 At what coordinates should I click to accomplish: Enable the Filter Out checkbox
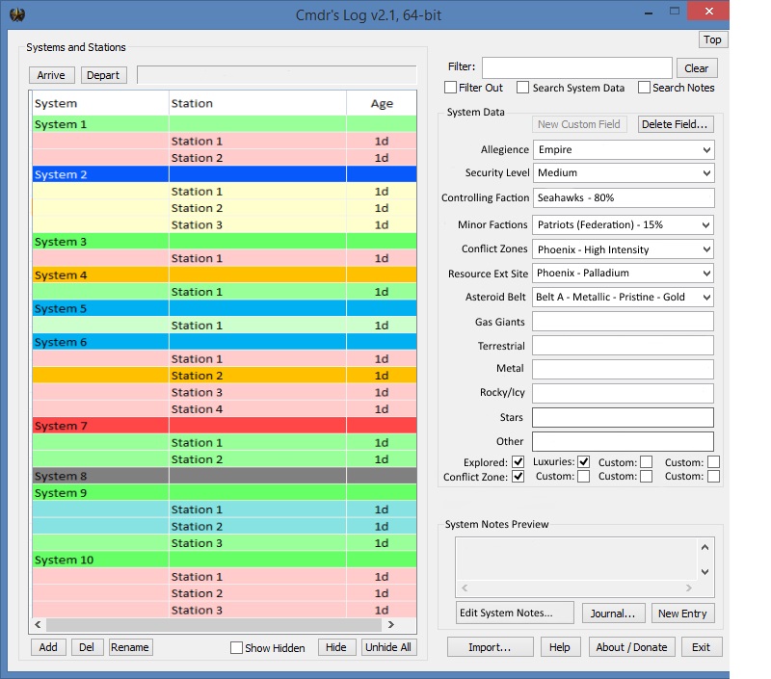tap(450, 88)
